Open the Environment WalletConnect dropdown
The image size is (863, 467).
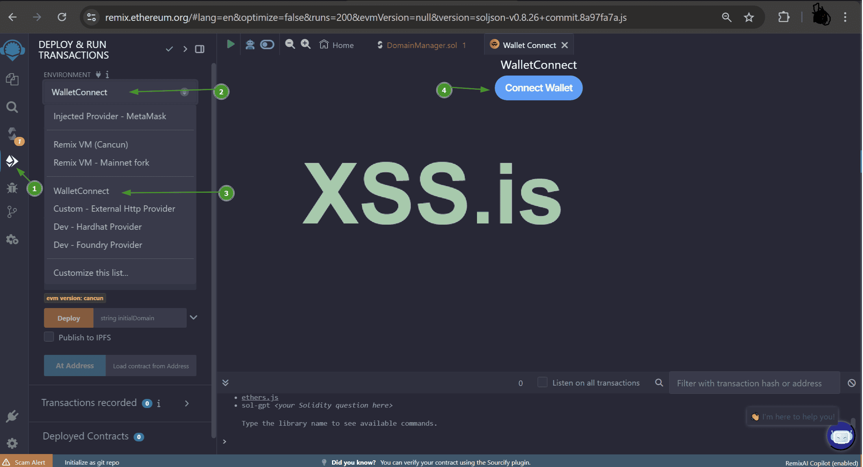tap(120, 92)
